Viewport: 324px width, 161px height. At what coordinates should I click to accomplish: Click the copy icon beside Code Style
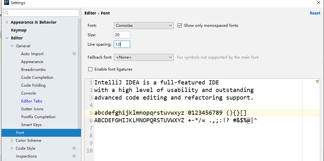point(74,148)
